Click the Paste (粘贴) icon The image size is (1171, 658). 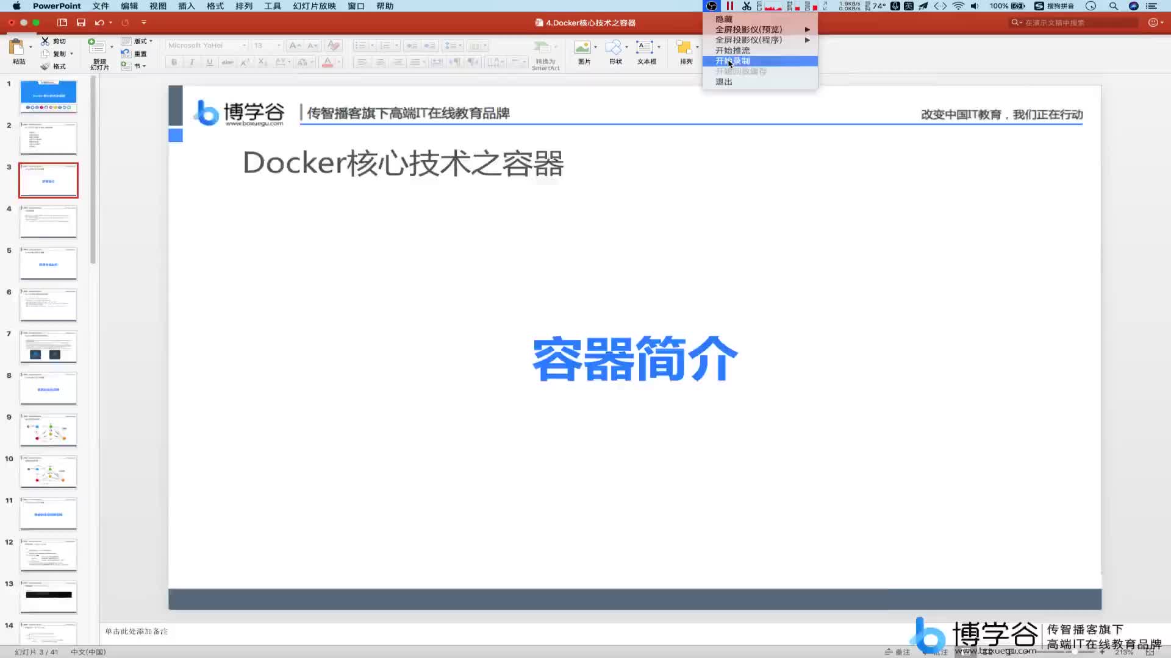[16, 47]
